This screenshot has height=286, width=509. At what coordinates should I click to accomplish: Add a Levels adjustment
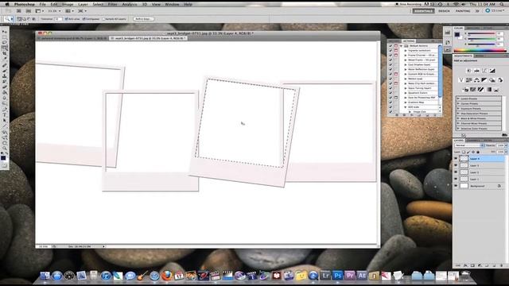click(x=476, y=71)
